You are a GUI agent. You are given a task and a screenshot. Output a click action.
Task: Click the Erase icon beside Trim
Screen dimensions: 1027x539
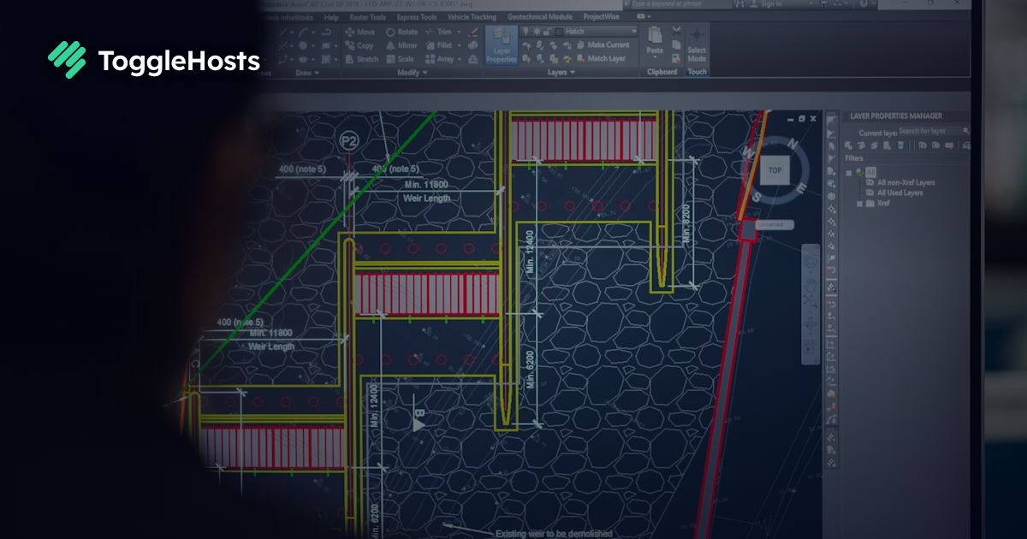pyautogui.click(x=472, y=32)
